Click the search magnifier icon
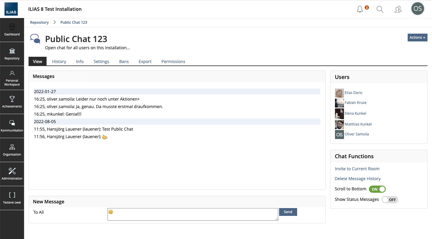This screenshot has width=432, height=239. [380, 9]
